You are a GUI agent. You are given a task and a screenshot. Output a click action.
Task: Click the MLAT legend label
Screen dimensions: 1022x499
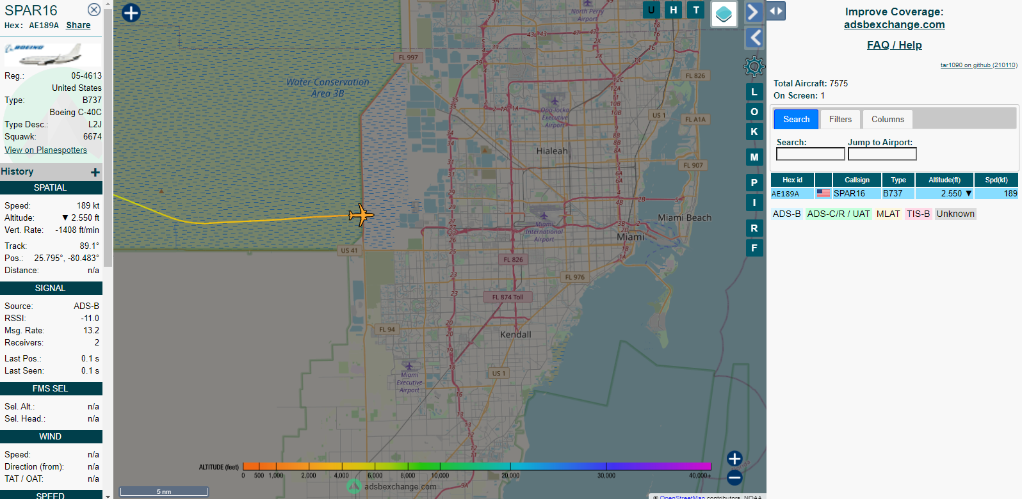click(x=888, y=214)
